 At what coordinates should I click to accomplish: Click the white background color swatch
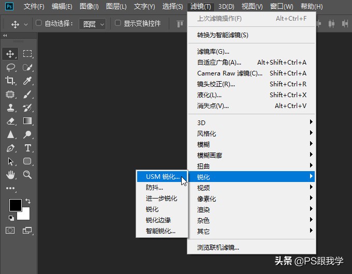25,215
